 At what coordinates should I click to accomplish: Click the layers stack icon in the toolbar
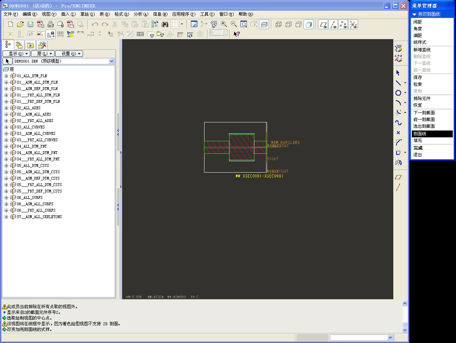tap(264, 24)
